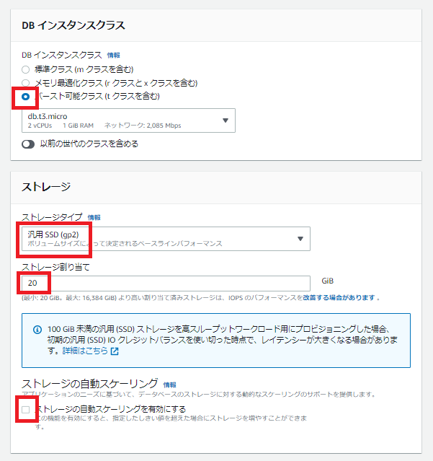Select the バースト可能クラス radio button
The image size is (433, 461).
coord(26,96)
